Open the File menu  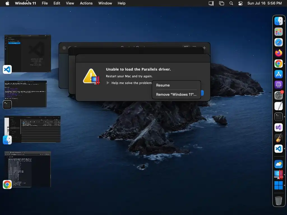tap(45, 3)
